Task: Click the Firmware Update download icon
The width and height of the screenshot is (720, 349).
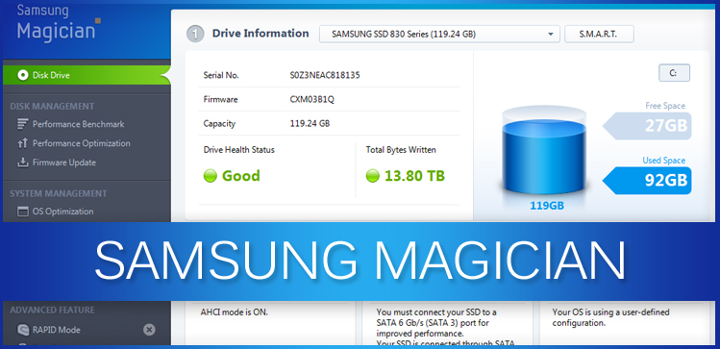Action: (22, 162)
